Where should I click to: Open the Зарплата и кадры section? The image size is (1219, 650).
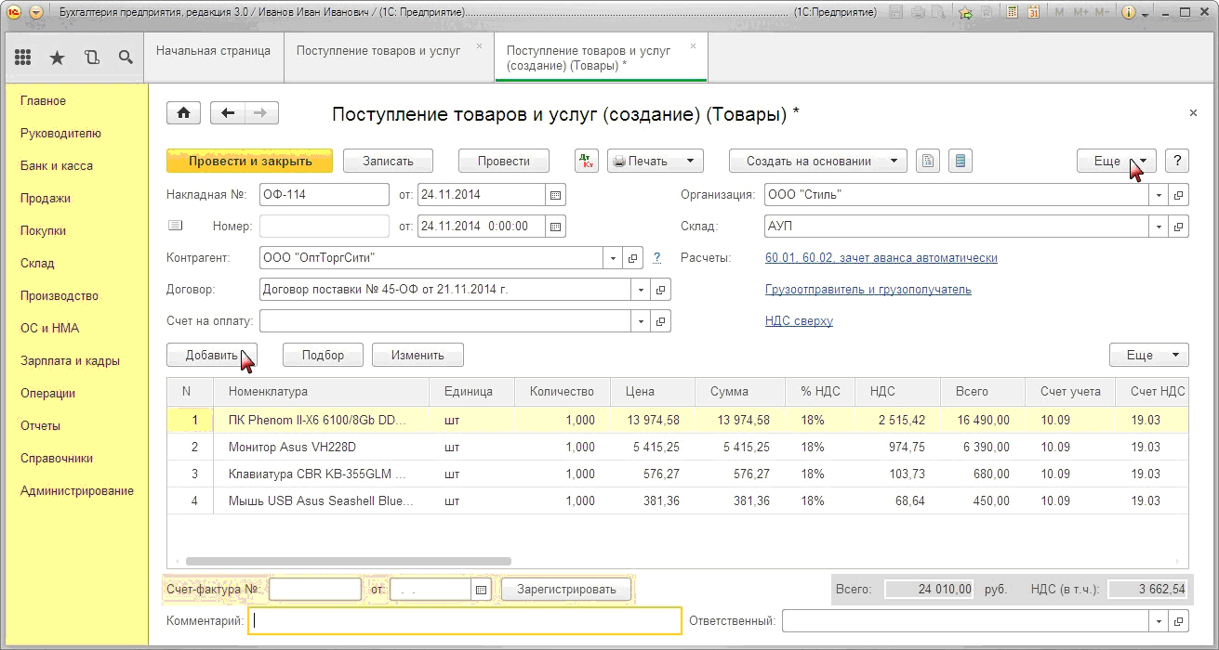click(70, 360)
